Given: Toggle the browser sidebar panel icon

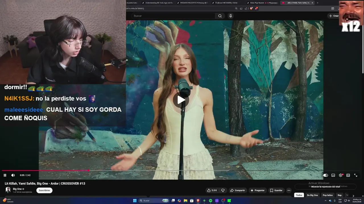Looking at the screenshot, I should pos(333,8).
